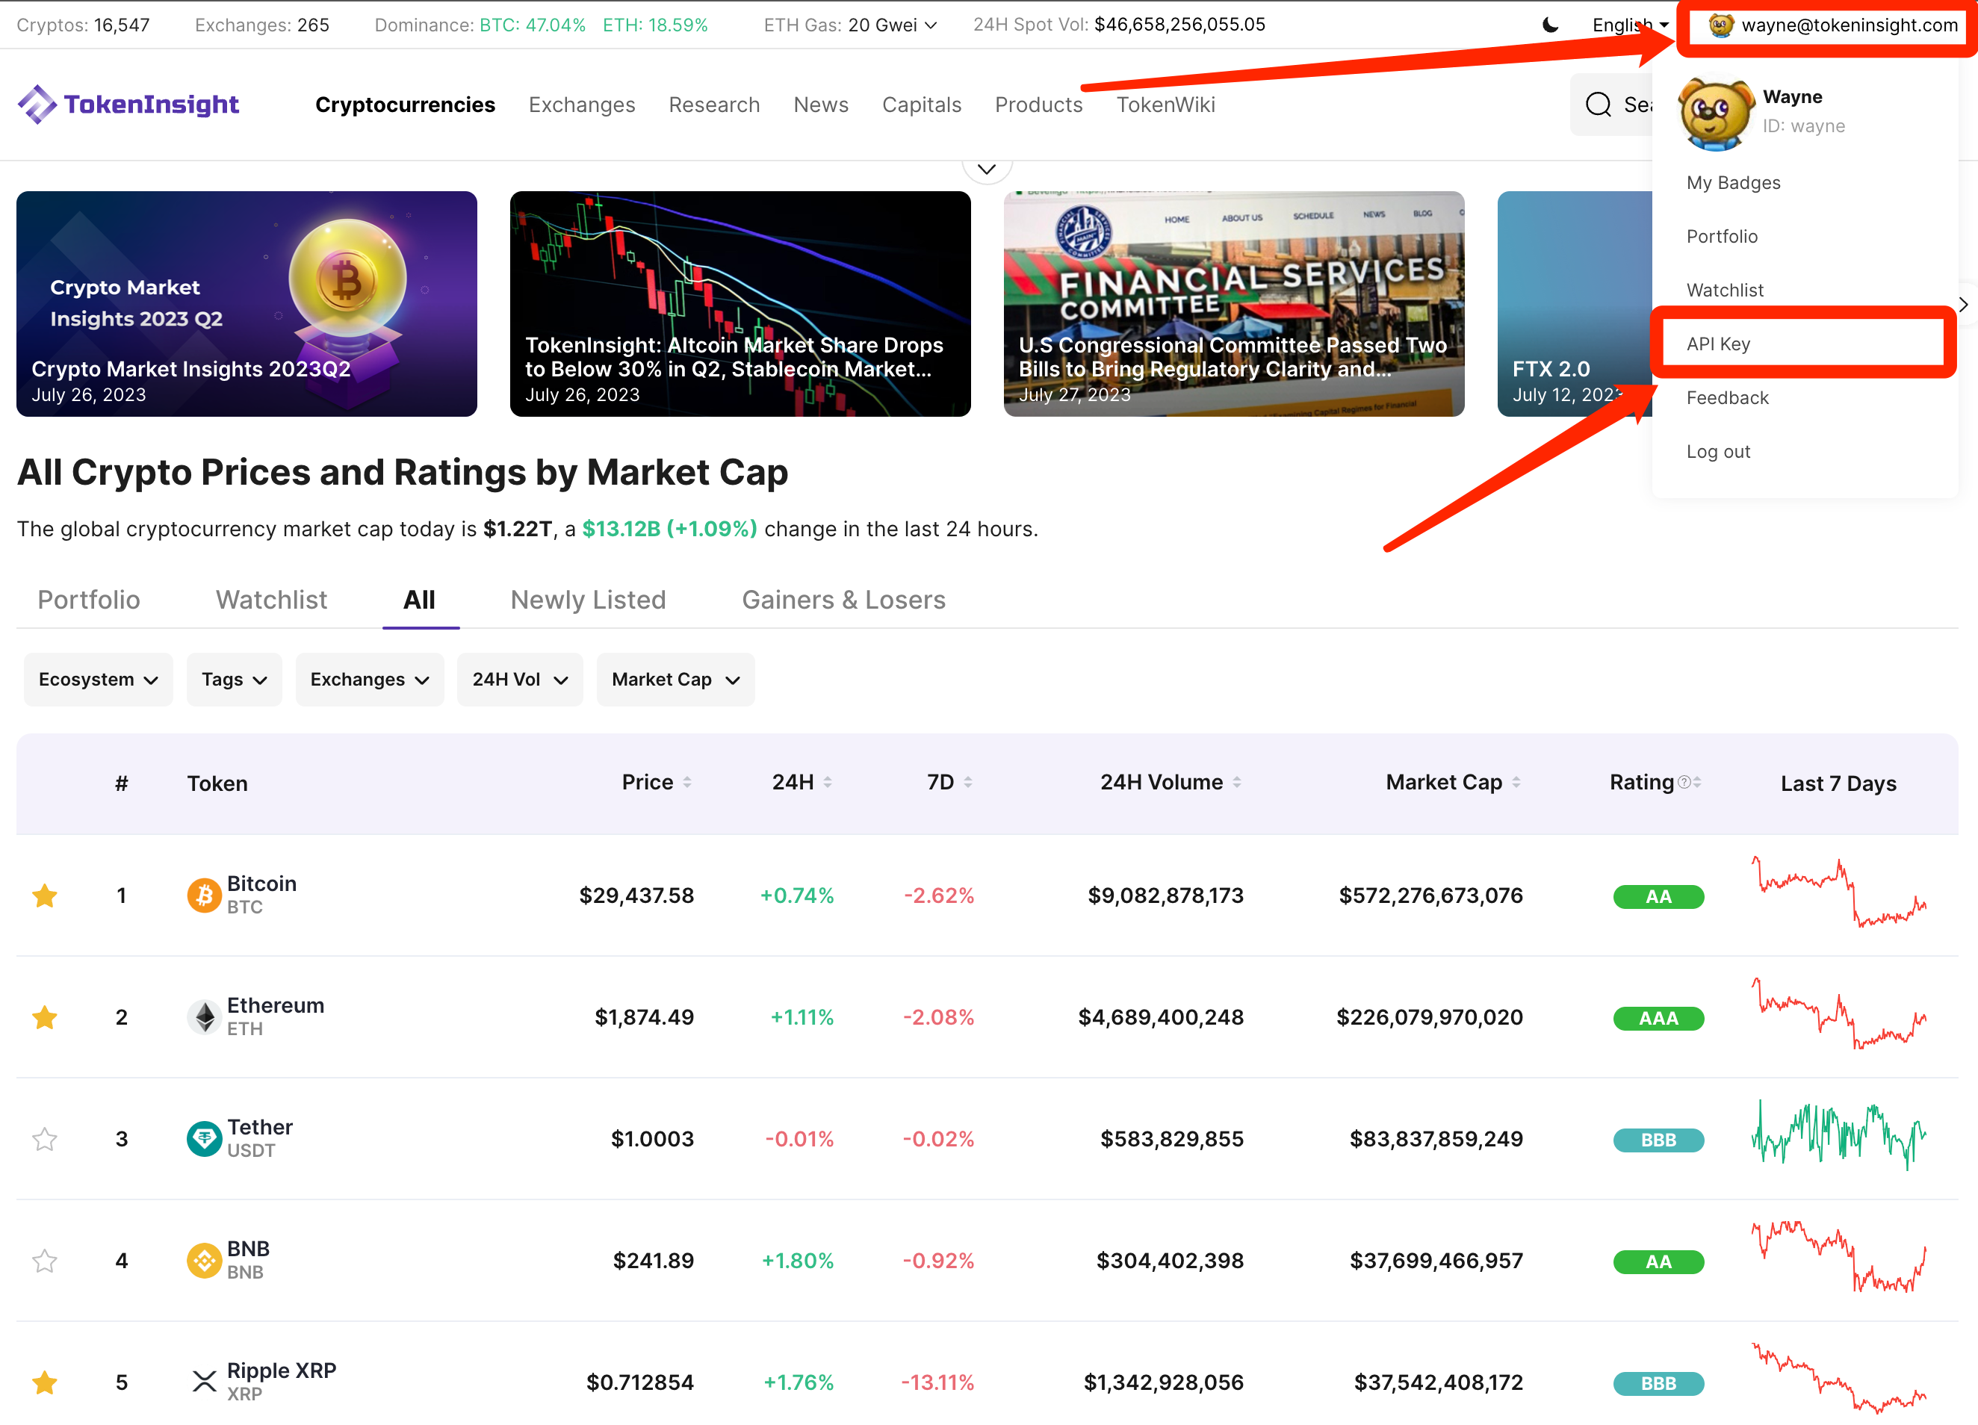Open the Ecosystem filter dropdown

coord(98,680)
